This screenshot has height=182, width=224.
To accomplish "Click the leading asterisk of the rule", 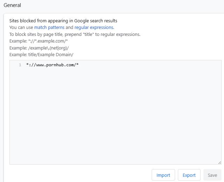I will click(x=27, y=65).
